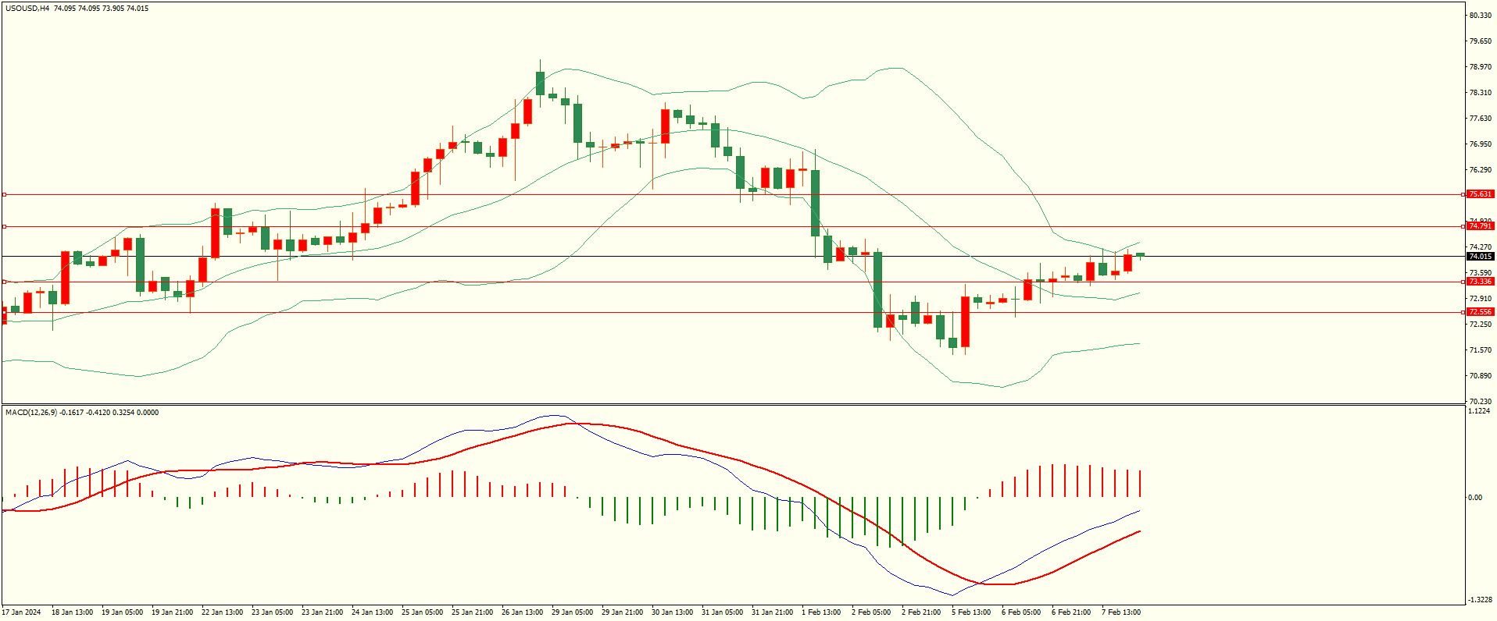Viewport: 1497px width, 621px height.
Task: Select the 24 Jan 13:00 time label
Action: [372, 612]
